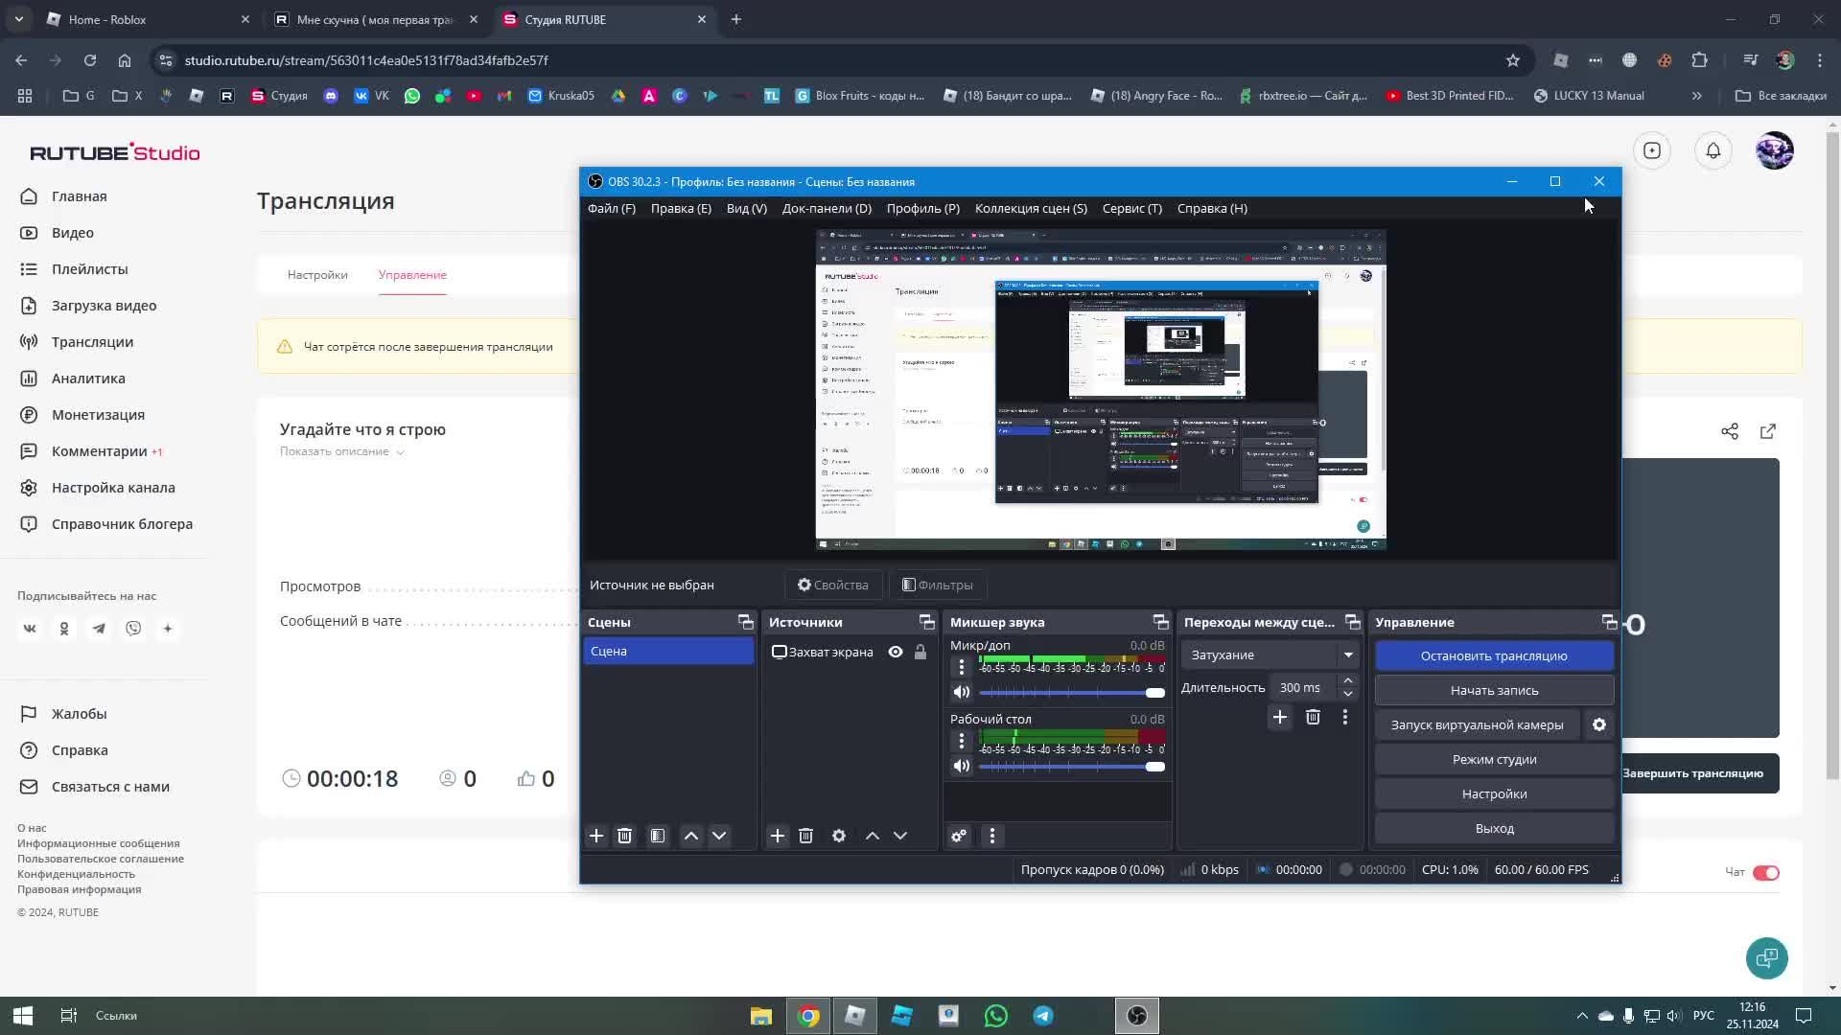1841x1035 pixels.
Task: Expand Показать описание chevron
Action: click(x=400, y=452)
